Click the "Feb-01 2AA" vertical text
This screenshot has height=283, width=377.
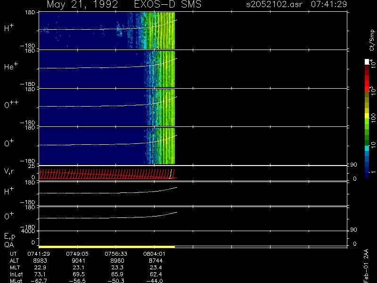(366, 266)
